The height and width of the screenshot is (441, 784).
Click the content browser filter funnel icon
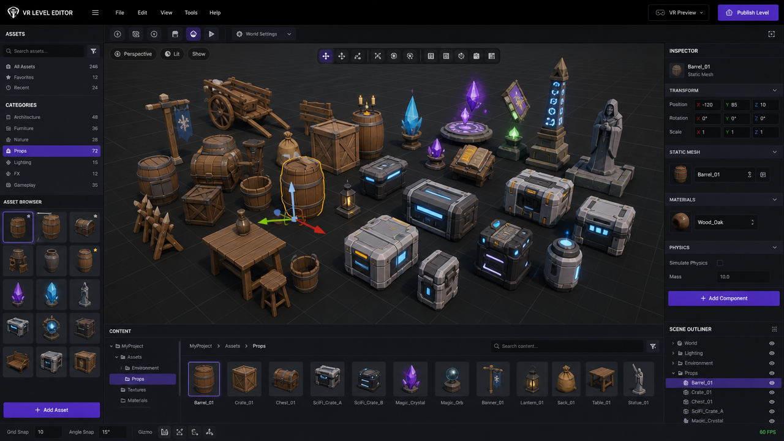(653, 346)
